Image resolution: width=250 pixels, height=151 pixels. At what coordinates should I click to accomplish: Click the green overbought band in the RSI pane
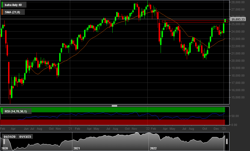[x=112, y=110]
